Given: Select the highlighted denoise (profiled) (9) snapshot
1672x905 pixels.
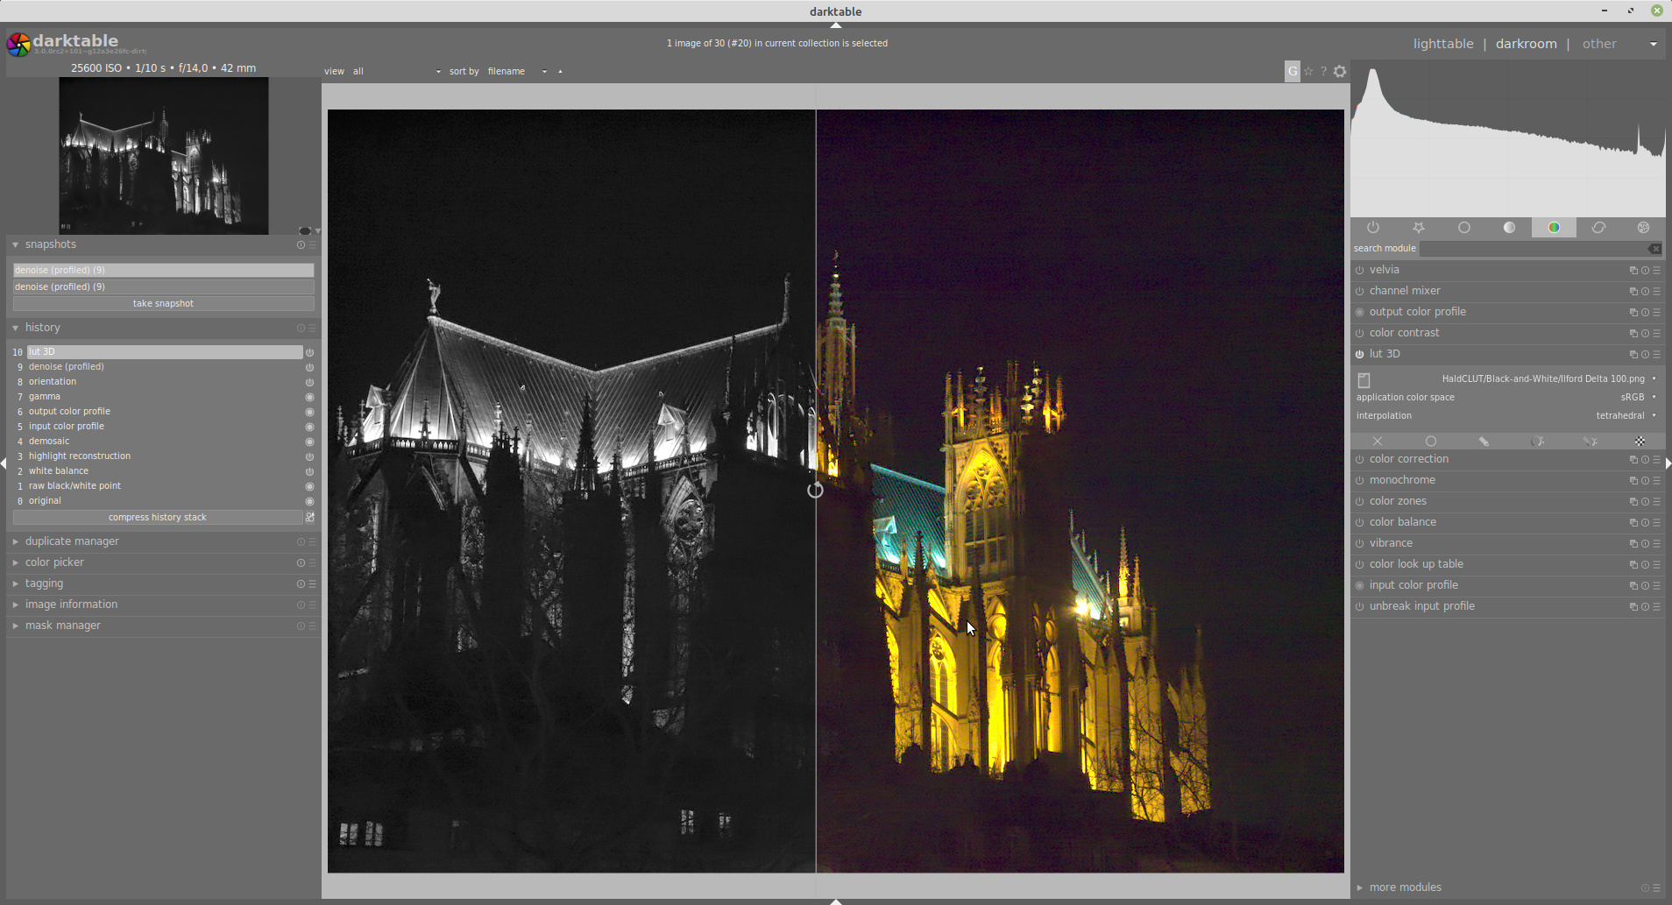Looking at the screenshot, I should [x=163, y=271].
